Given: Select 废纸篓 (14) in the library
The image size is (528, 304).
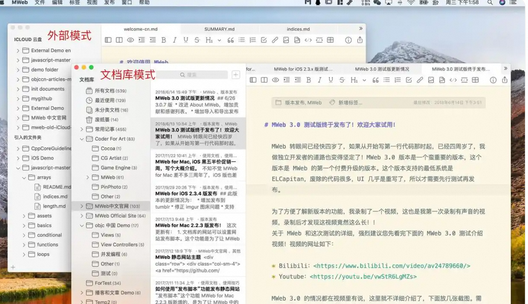Looking at the screenshot, I should [101, 120].
